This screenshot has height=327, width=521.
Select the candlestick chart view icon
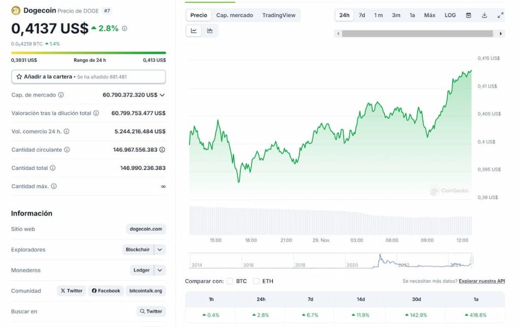(210, 31)
